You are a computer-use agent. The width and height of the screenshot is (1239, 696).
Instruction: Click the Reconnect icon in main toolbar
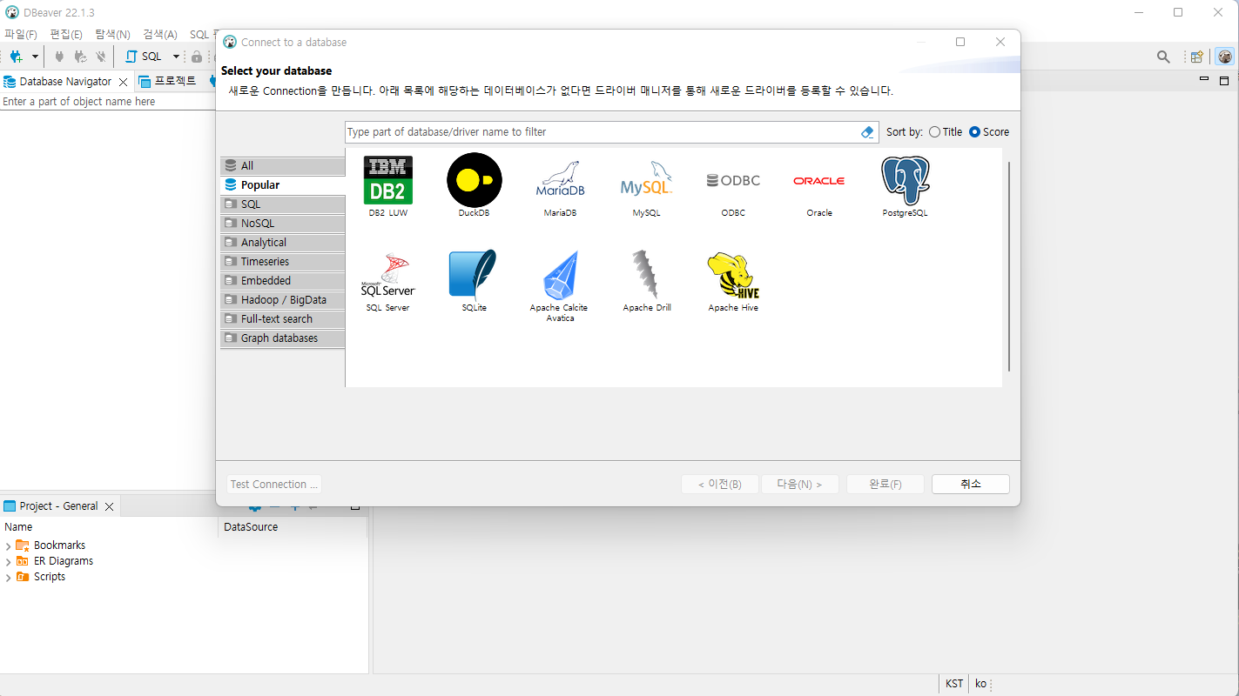(x=80, y=57)
